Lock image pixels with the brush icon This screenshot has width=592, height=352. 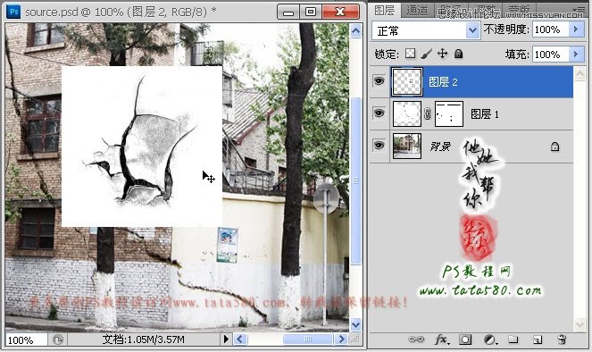pyautogui.click(x=426, y=54)
